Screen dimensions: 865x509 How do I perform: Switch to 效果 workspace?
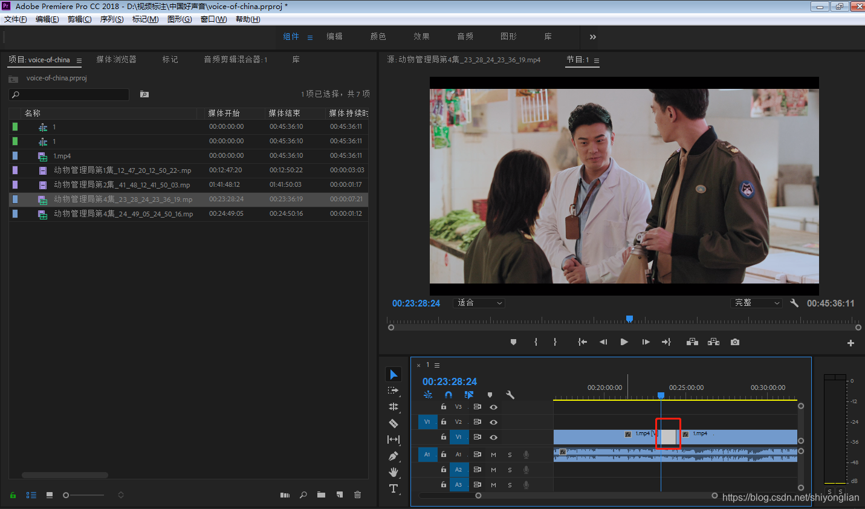coord(421,36)
